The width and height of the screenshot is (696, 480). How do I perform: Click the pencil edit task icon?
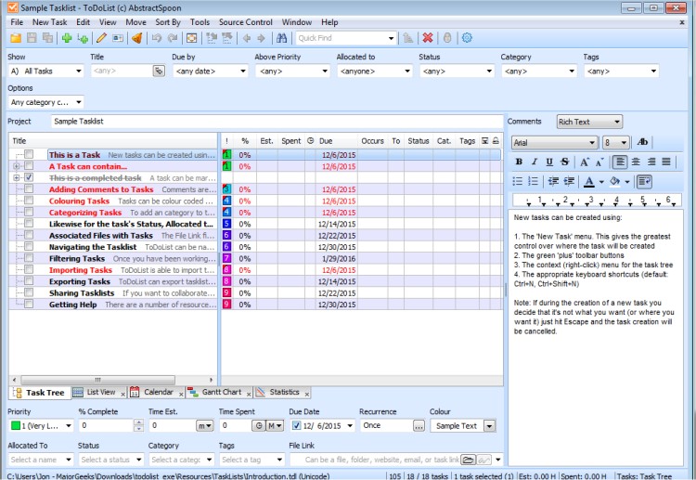coord(101,38)
